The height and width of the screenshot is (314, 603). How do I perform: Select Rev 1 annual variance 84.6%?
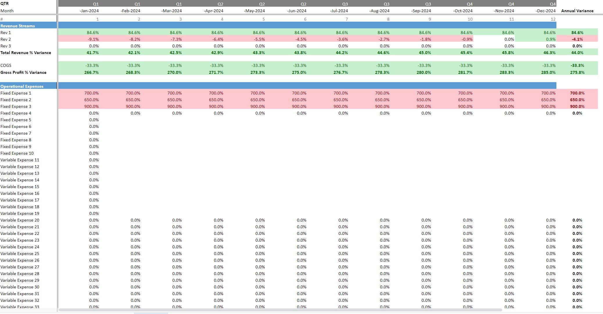coord(577,33)
